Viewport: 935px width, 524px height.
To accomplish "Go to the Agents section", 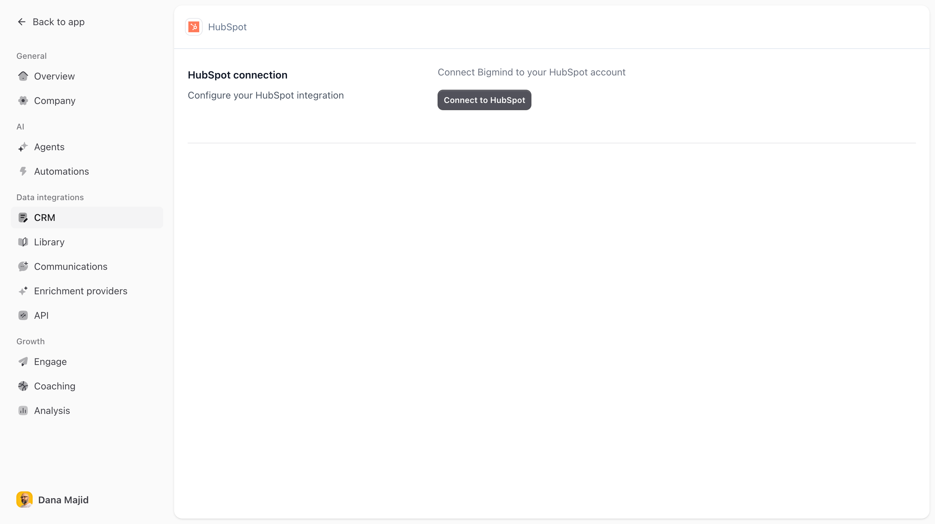I will coord(87,147).
